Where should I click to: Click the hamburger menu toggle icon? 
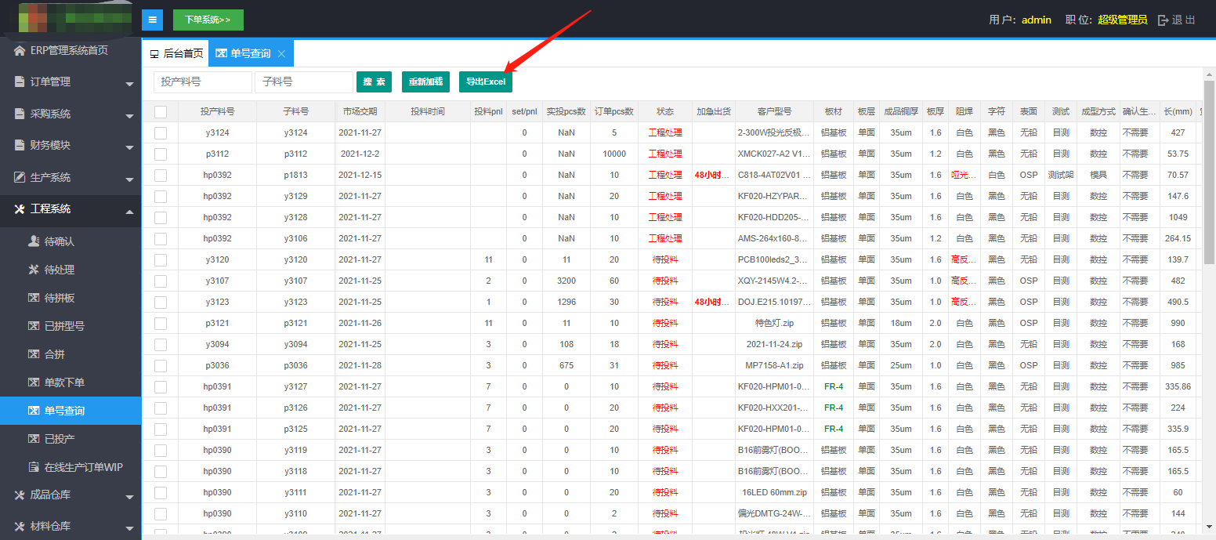(x=152, y=20)
